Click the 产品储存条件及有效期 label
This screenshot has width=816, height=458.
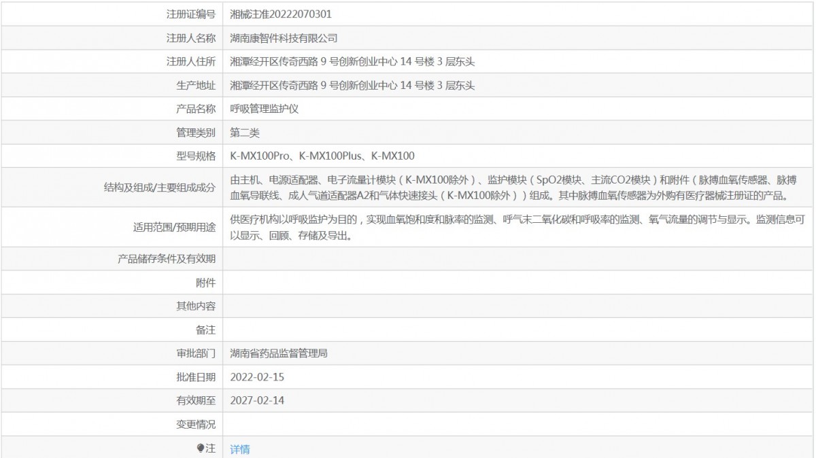click(x=167, y=259)
